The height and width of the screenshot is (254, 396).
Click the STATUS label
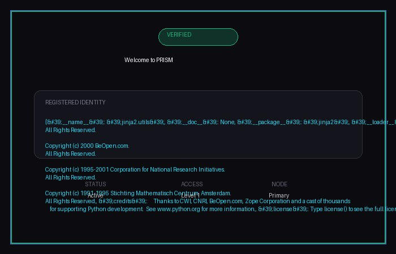96,184
